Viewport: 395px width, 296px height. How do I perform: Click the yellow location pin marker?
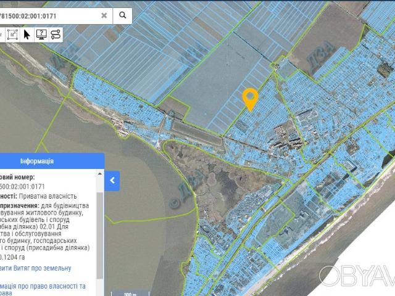click(250, 99)
